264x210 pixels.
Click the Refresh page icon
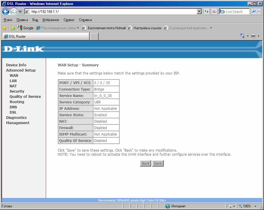pos(207,11)
